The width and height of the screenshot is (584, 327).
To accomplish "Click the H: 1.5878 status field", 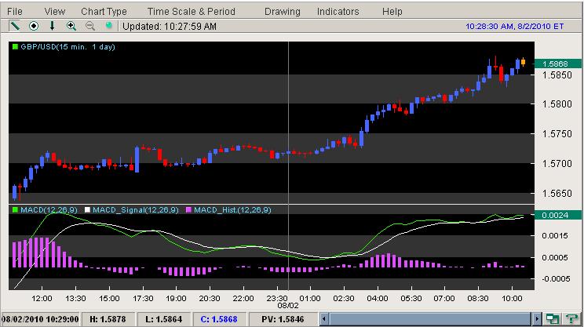I will 108,319.
